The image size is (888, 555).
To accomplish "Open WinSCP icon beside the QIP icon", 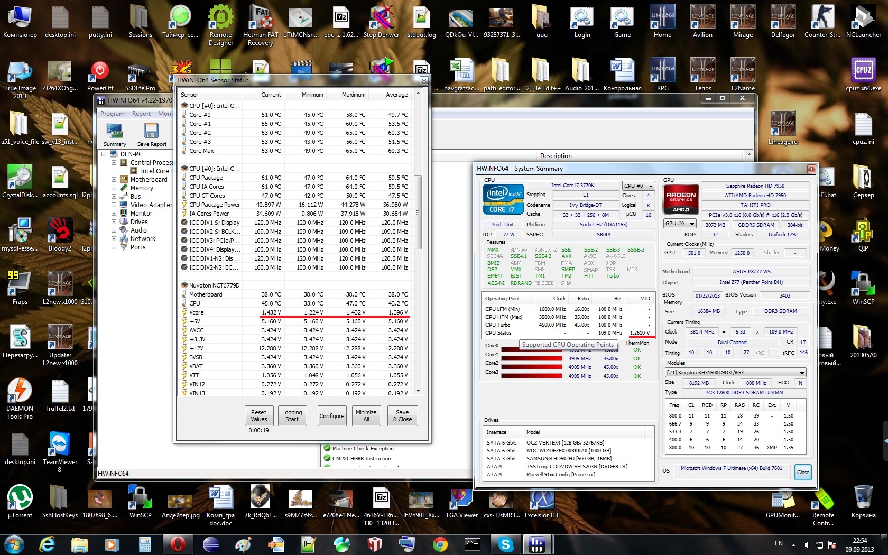I will [863, 289].
